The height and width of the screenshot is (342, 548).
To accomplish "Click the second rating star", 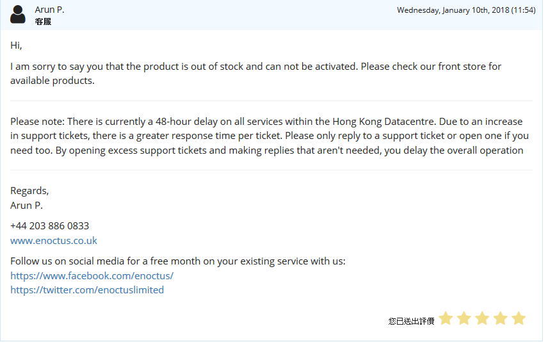I will pos(464,318).
